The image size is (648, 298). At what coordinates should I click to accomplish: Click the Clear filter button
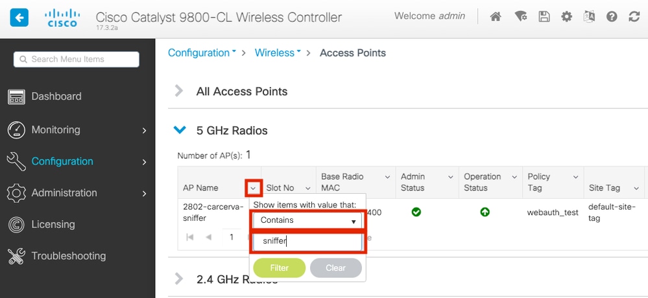coord(335,268)
